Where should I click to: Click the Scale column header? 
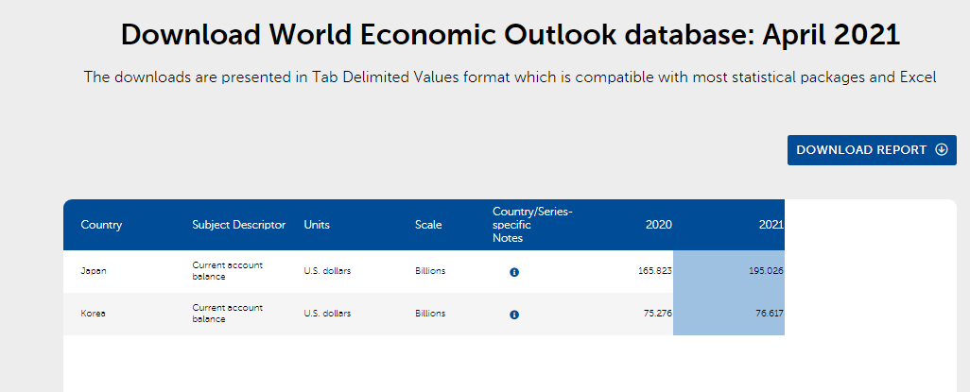pyautogui.click(x=428, y=225)
